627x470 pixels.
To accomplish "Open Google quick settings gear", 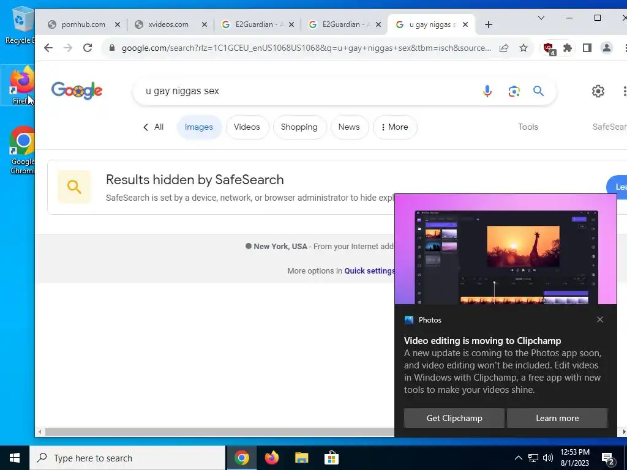I will point(598,91).
